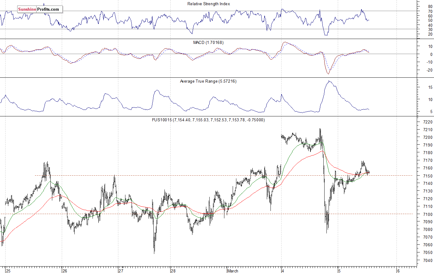Click the 7180 price axis label
The height and width of the screenshot is (273, 434).
pos(428,153)
